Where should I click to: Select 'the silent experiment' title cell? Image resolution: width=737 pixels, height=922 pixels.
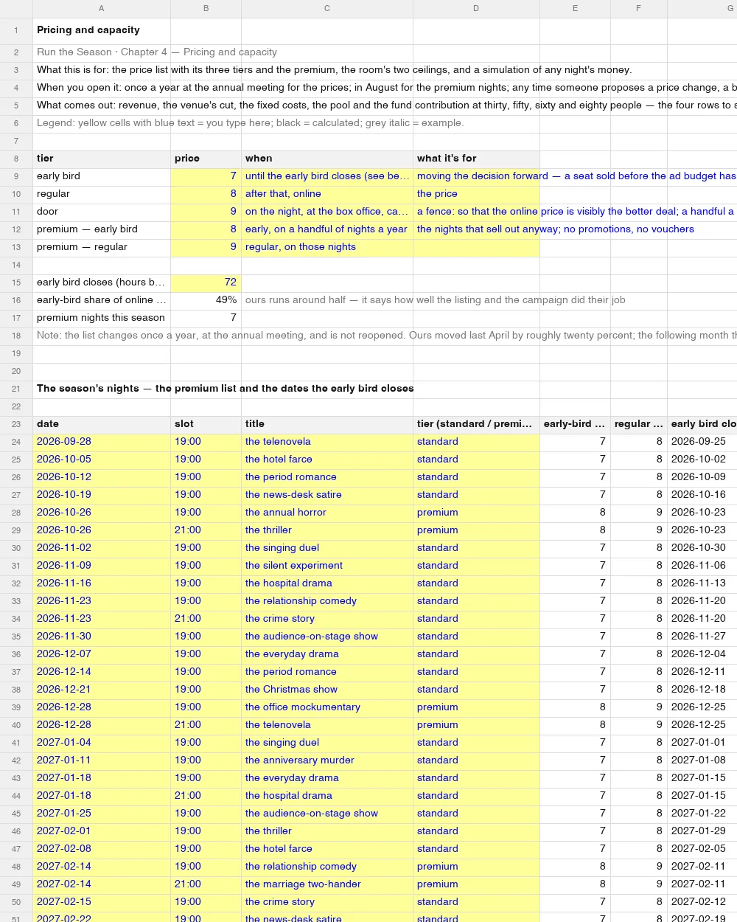tap(327, 566)
